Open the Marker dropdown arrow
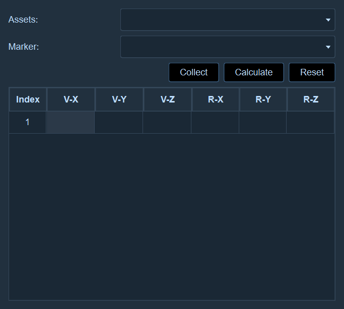Viewport: 344px width, 309px height. click(x=328, y=47)
